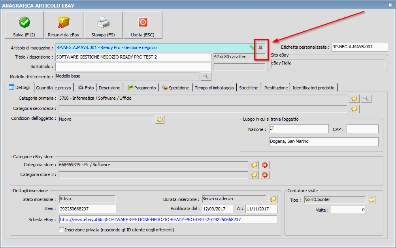Click the Tipo field NoHitCounter

[335, 200]
